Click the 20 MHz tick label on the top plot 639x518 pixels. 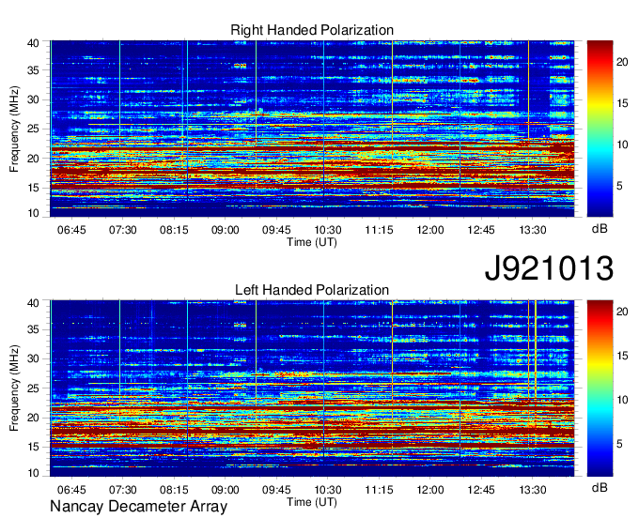(33, 159)
